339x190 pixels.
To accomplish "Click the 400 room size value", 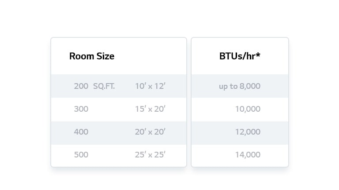I will coord(81,132).
